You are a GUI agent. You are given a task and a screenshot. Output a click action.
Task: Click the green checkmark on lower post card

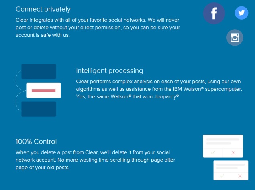click(222, 176)
